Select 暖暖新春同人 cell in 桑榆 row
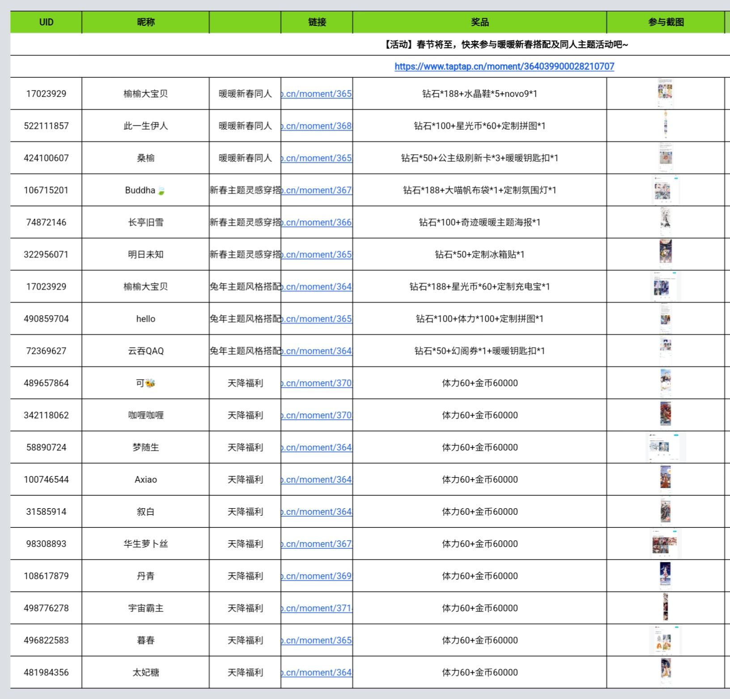Image resolution: width=730 pixels, height=699 pixels. pyautogui.click(x=245, y=158)
